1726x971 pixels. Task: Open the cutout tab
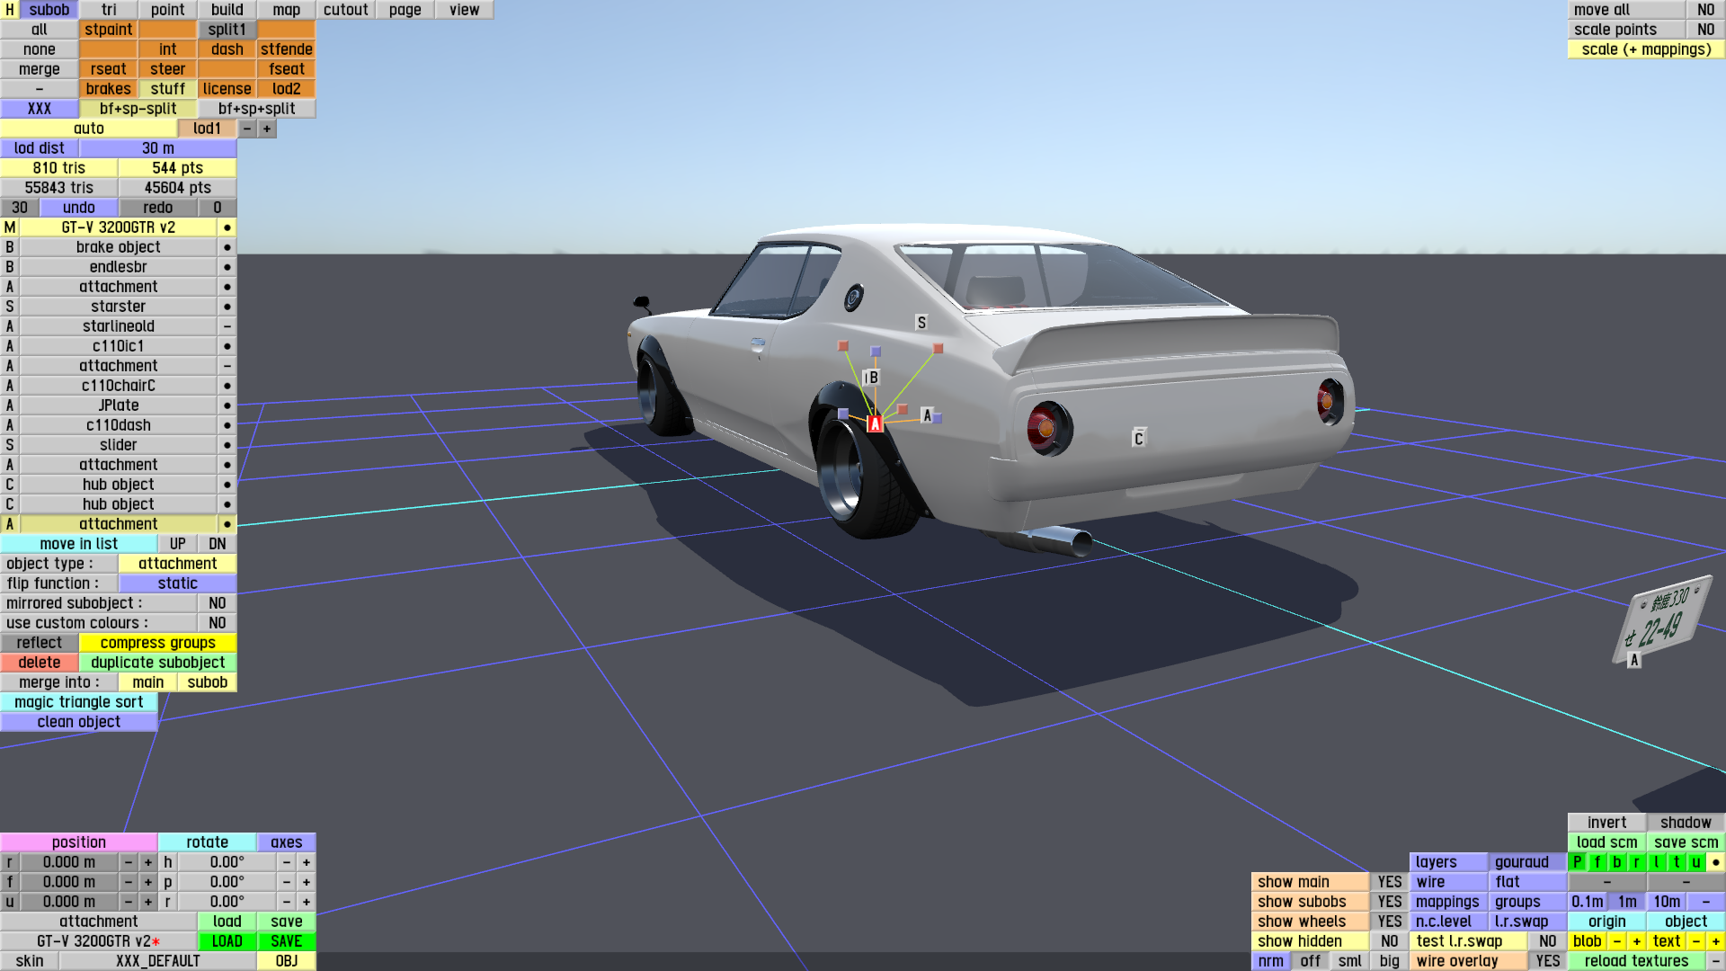tap(345, 10)
